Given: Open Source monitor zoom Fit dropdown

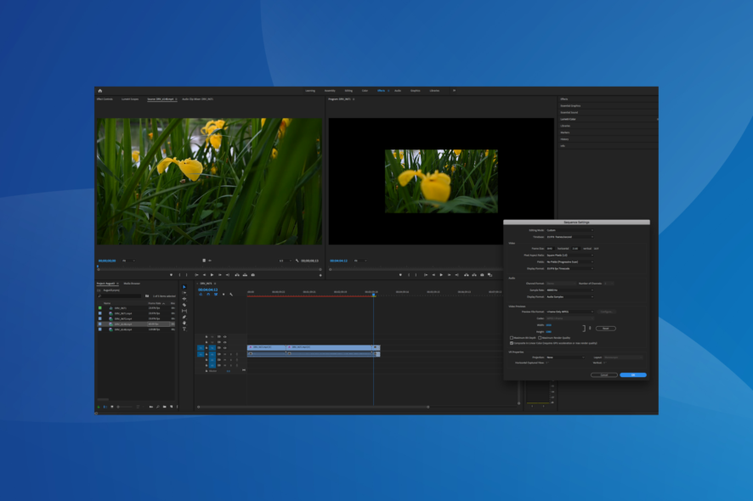Looking at the screenshot, I should tap(128, 261).
